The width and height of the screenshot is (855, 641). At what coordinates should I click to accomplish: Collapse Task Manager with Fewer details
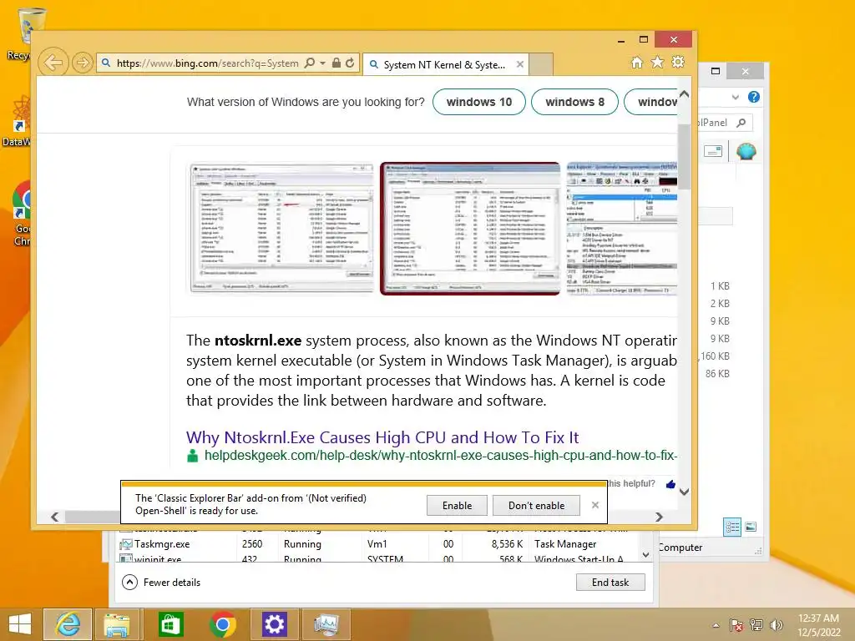pos(161,582)
